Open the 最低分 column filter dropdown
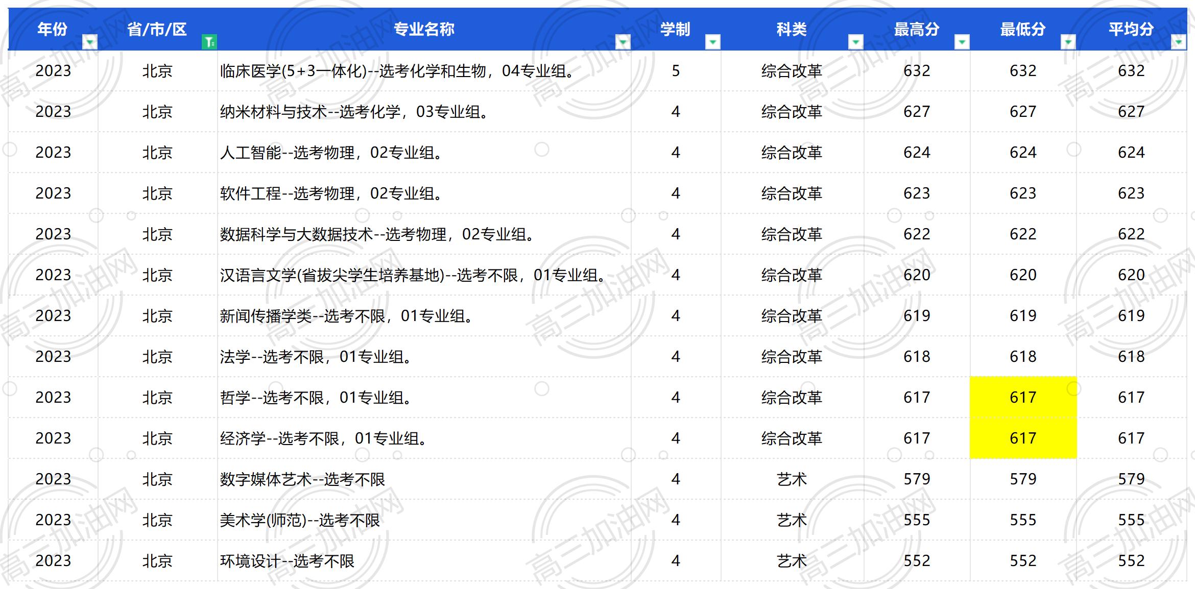Image resolution: width=1195 pixels, height=589 pixels. (x=1068, y=42)
